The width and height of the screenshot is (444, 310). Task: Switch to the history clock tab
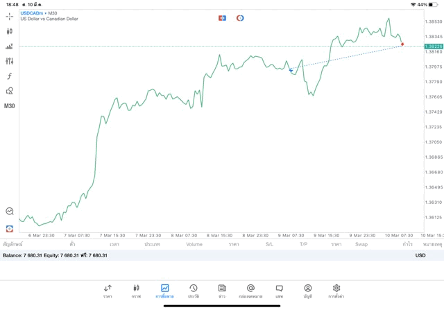(194, 291)
